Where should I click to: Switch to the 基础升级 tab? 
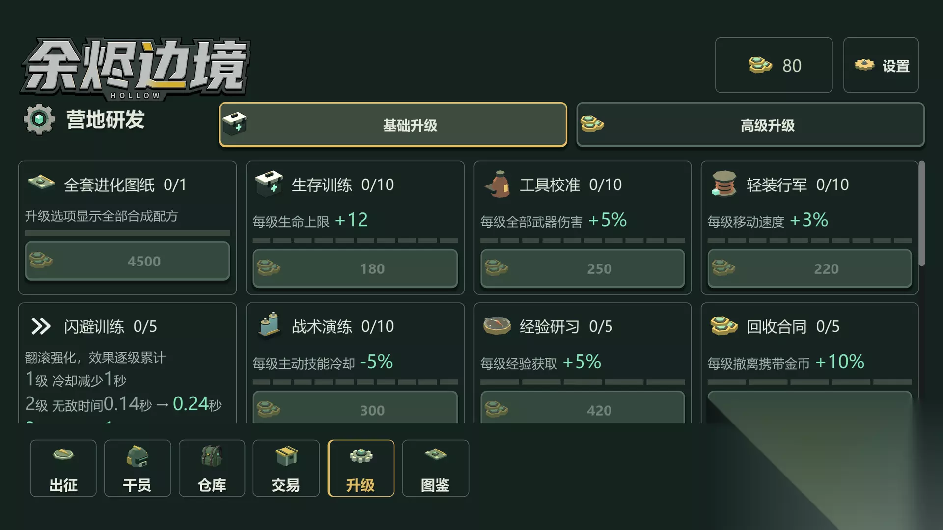(393, 125)
